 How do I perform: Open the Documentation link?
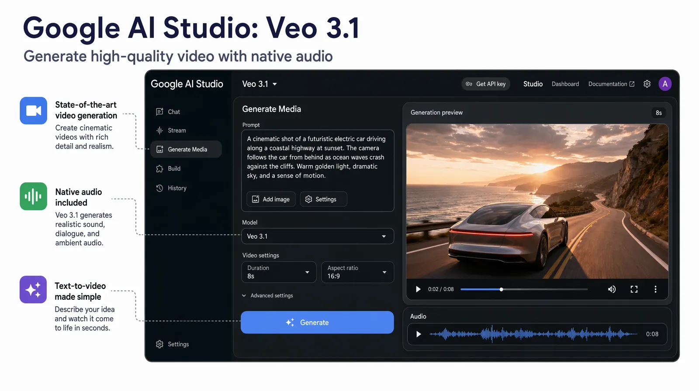pyautogui.click(x=611, y=84)
